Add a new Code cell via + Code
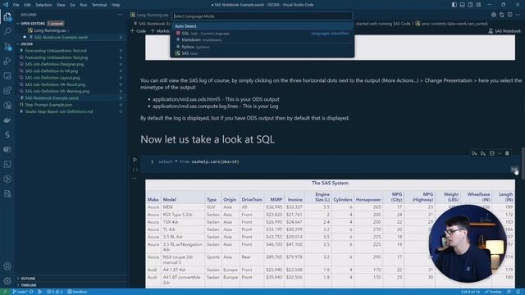This screenshot has height=295, width=525. tap(139, 31)
